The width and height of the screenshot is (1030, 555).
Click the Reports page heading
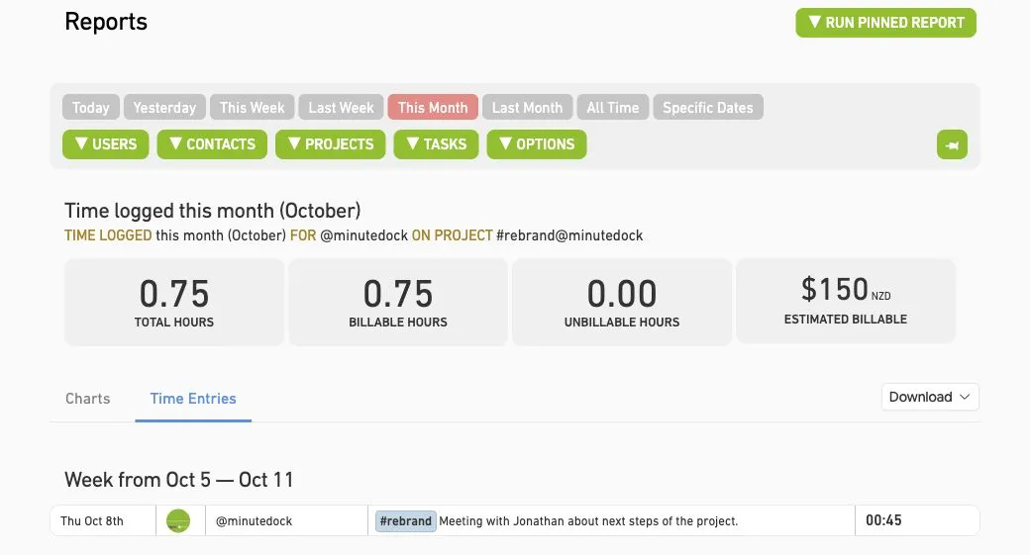pos(106,22)
